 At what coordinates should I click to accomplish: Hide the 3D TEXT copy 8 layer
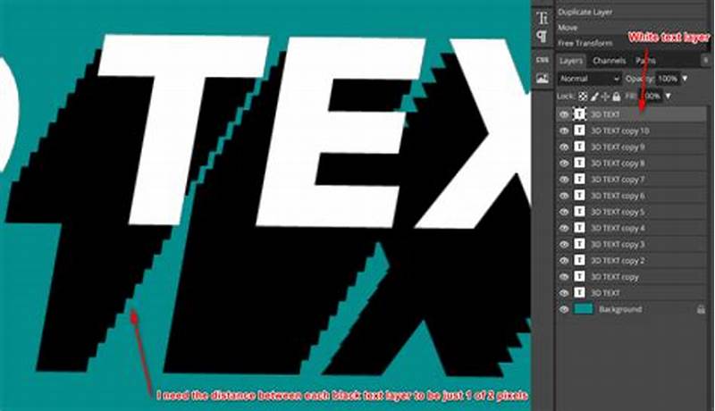[x=564, y=164]
